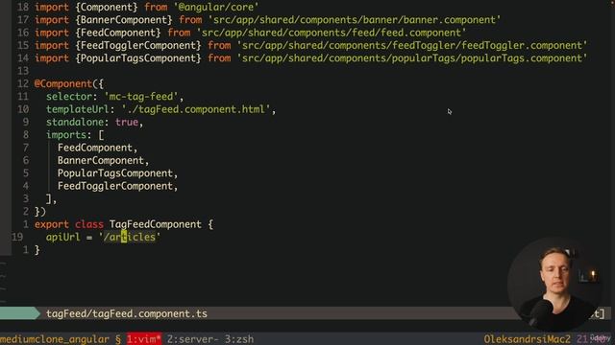Image resolution: width=615 pixels, height=345 pixels.
Task: Click the BannerComponent import path string
Action: click(x=355, y=20)
